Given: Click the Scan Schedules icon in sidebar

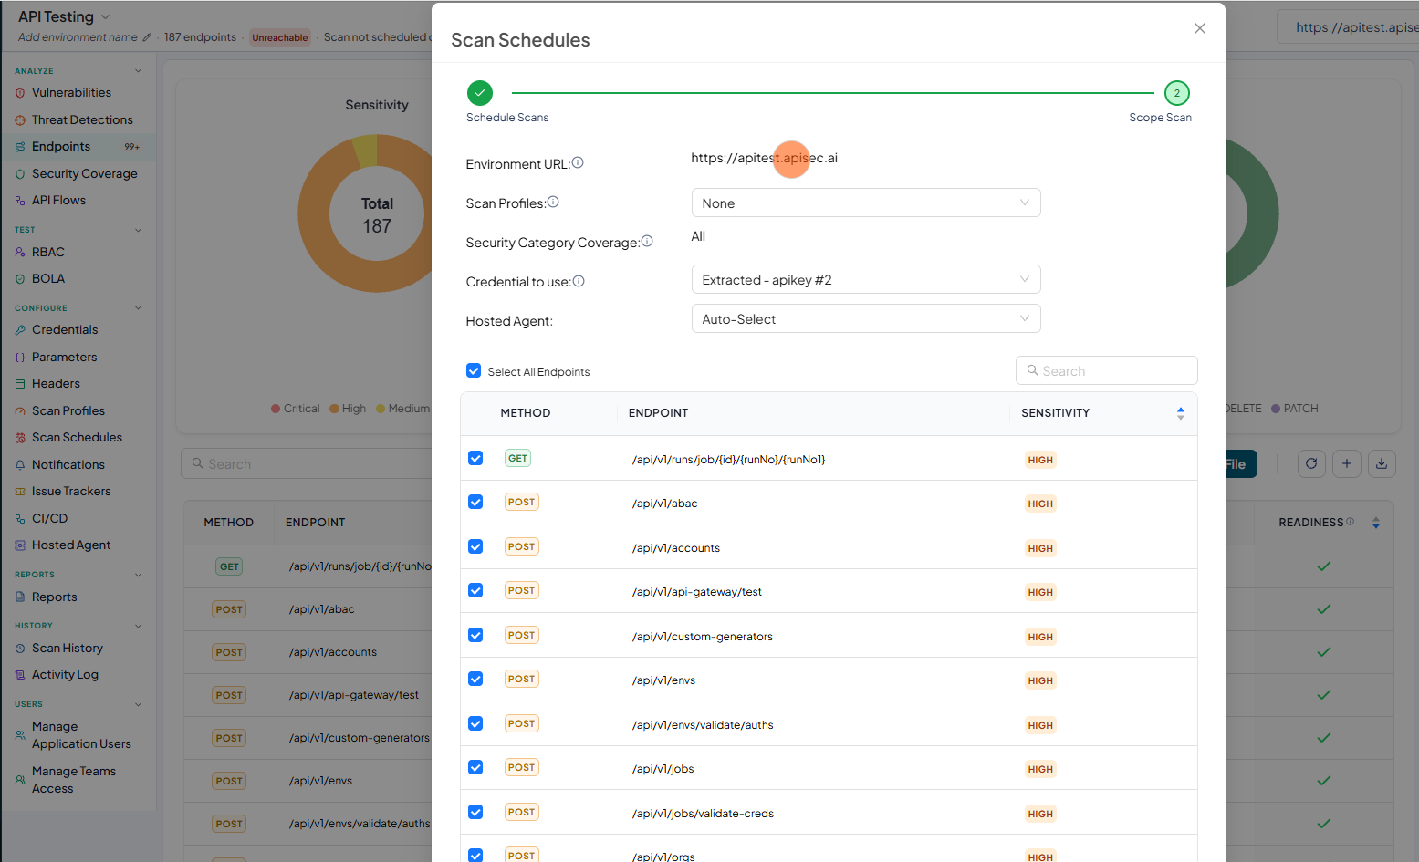Looking at the screenshot, I should pos(20,438).
